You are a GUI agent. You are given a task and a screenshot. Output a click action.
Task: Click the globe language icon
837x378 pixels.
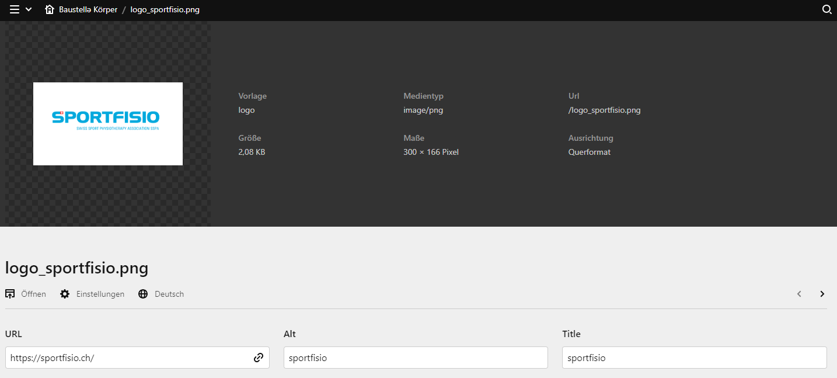pyautogui.click(x=143, y=294)
